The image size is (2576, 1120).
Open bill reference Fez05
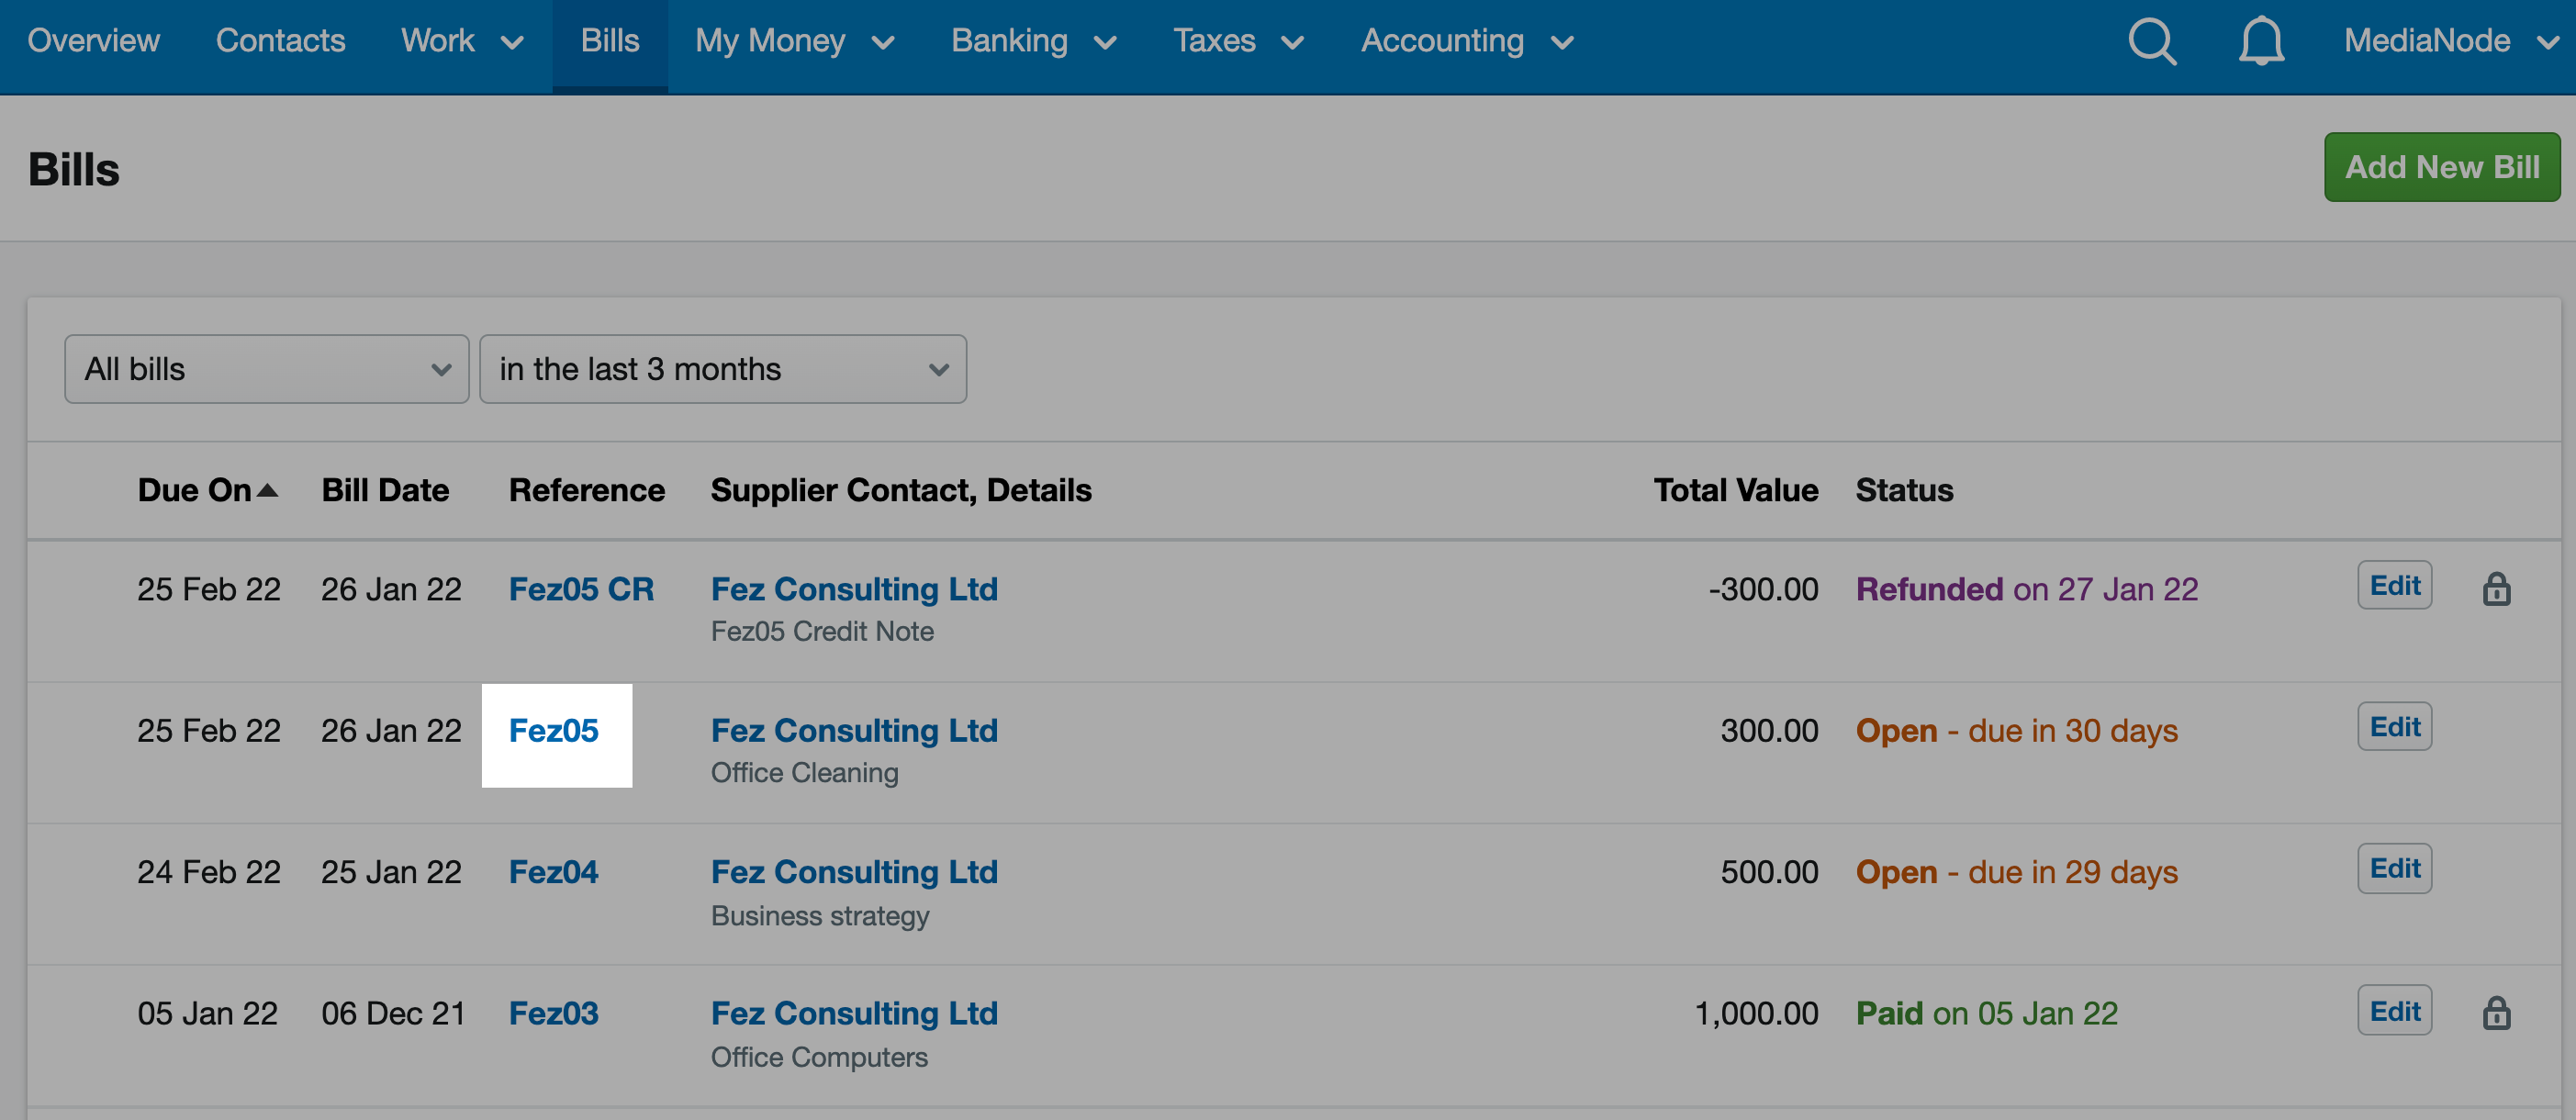553,731
